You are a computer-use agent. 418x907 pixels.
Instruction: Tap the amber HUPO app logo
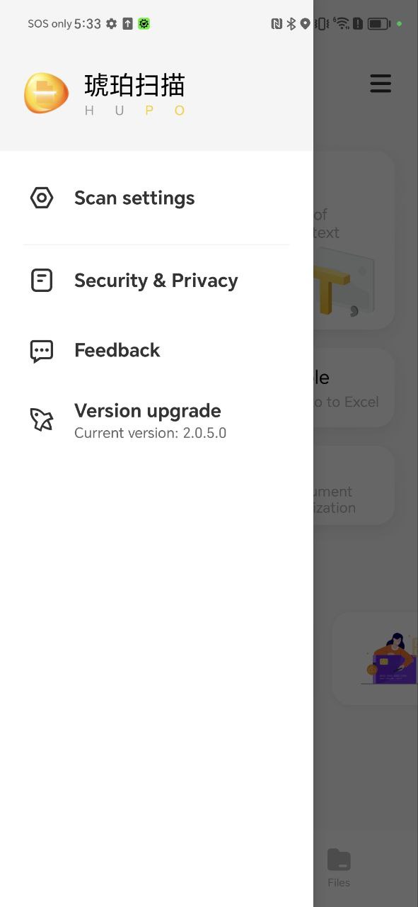47,93
